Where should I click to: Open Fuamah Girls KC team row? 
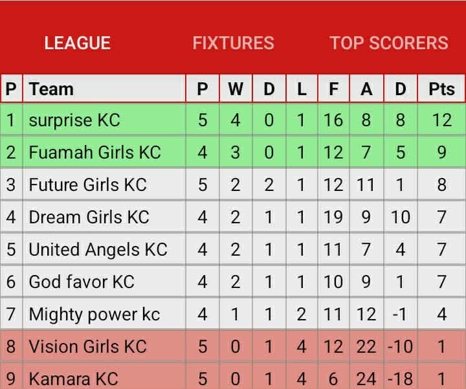[233, 152]
